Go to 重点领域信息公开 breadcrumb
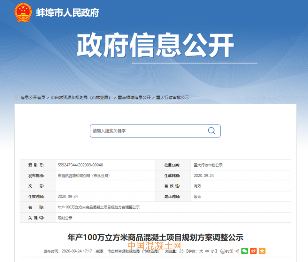 pos(134,98)
